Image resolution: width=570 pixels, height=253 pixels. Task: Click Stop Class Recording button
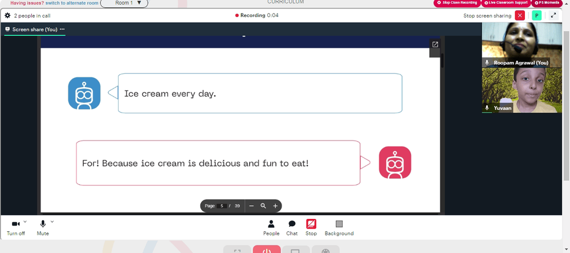[457, 3]
